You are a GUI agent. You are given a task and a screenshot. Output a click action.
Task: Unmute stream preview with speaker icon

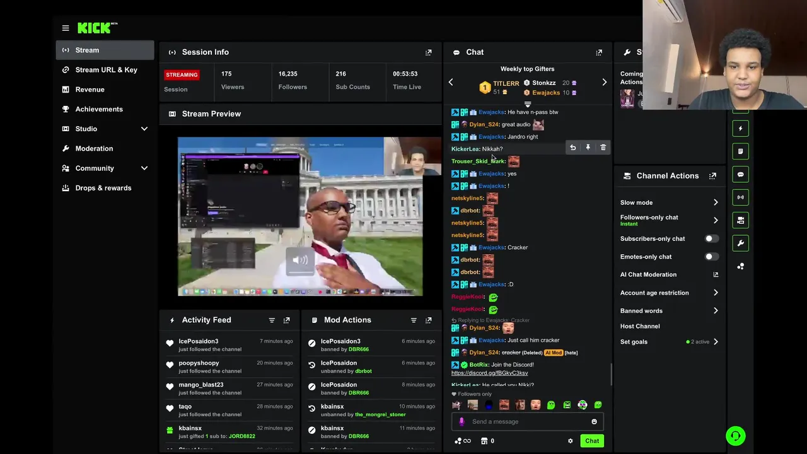click(x=300, y=260)
